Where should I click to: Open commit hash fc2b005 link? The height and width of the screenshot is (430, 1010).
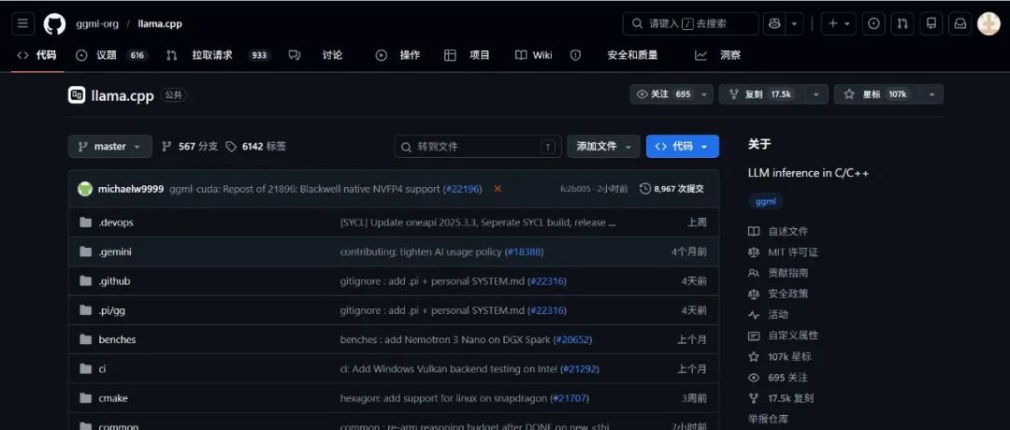pyautogui.click(x=577, y=189)
